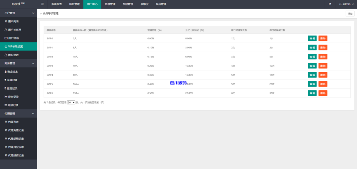Click 删除 for the SVIP6 row
Viewport: 357px width, 169px height.
click(323, 93)
